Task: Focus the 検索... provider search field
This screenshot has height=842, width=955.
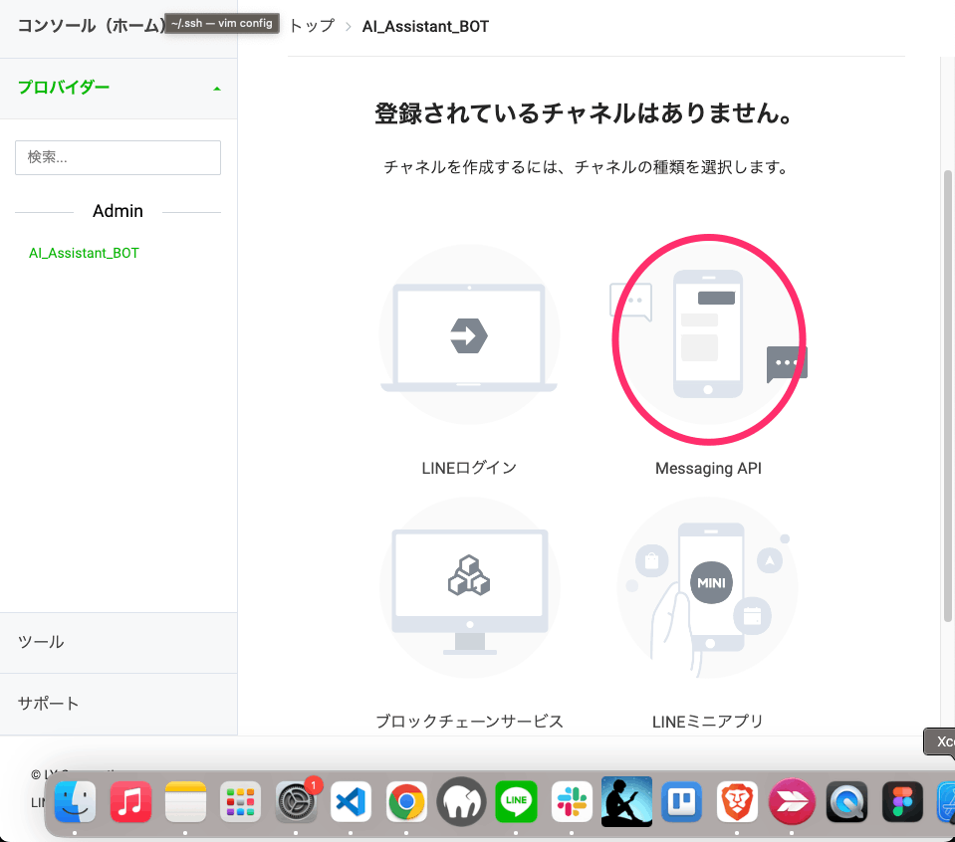Action: [x=119, y=157]
